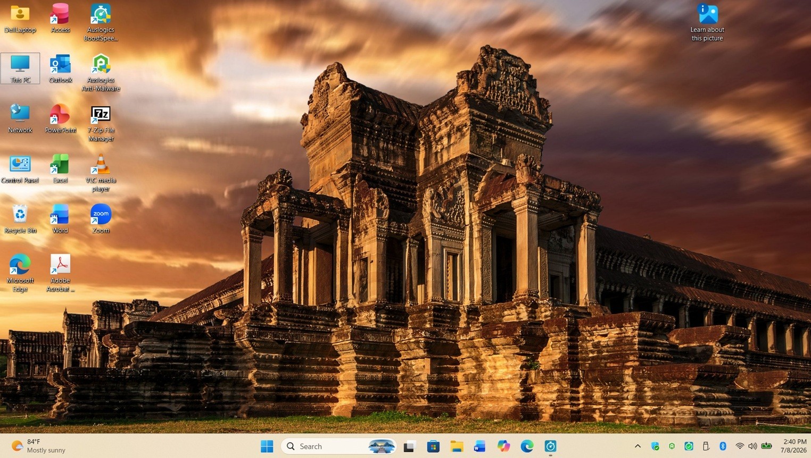
Task: Open the Windows Start menu
Action: (267, 446)
